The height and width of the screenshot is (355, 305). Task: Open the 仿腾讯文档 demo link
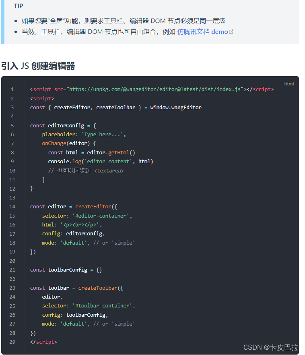point(202,32)
